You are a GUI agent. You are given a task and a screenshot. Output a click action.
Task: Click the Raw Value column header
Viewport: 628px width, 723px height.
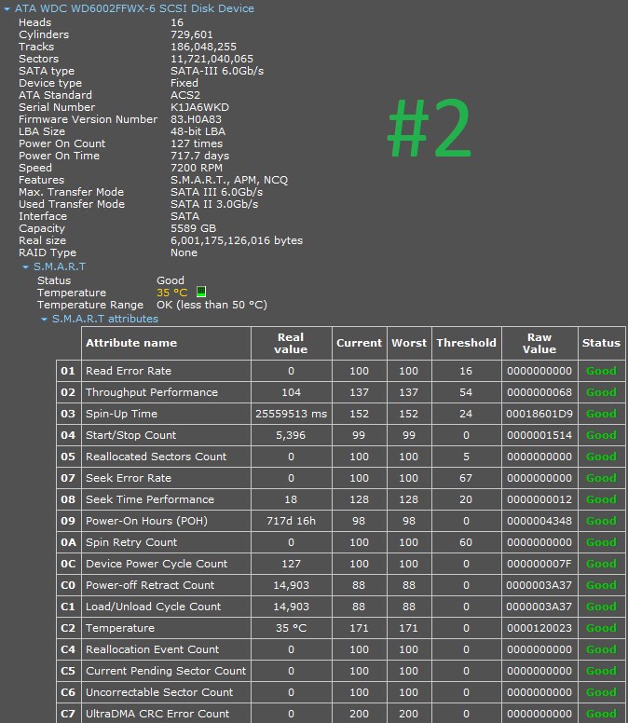pyautogui.click(x=539, y=343)
